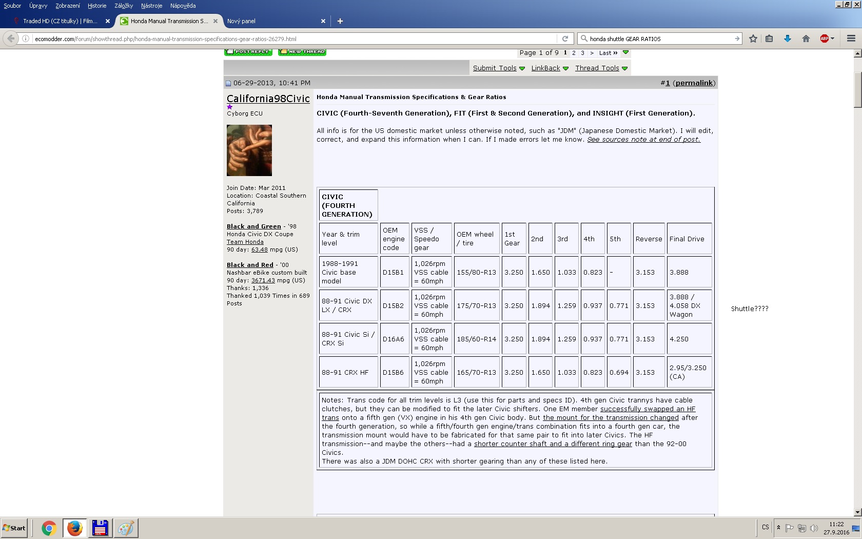
Task: Expand the Submit Tools dropdown
Action: (498, 68)
